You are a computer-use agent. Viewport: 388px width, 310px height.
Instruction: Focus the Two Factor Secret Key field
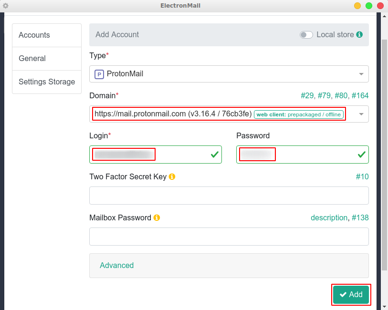[x=229, y=196]
